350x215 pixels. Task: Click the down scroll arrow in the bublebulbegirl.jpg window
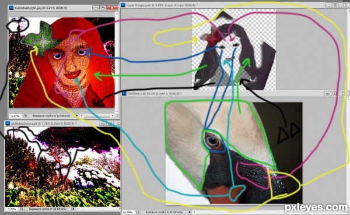[117, 111]
